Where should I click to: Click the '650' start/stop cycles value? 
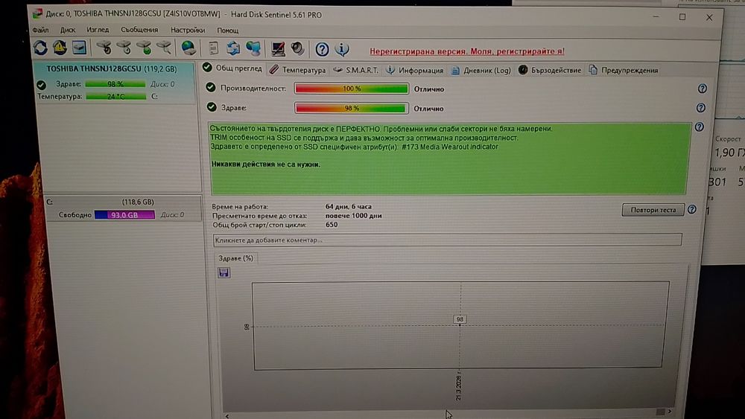tap(332, 225)
